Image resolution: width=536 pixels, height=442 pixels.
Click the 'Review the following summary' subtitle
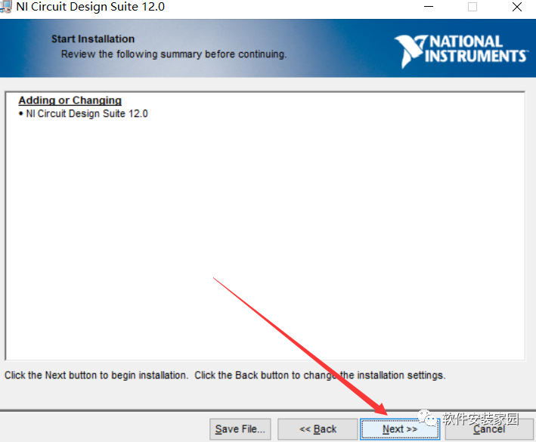pos(174,54)
